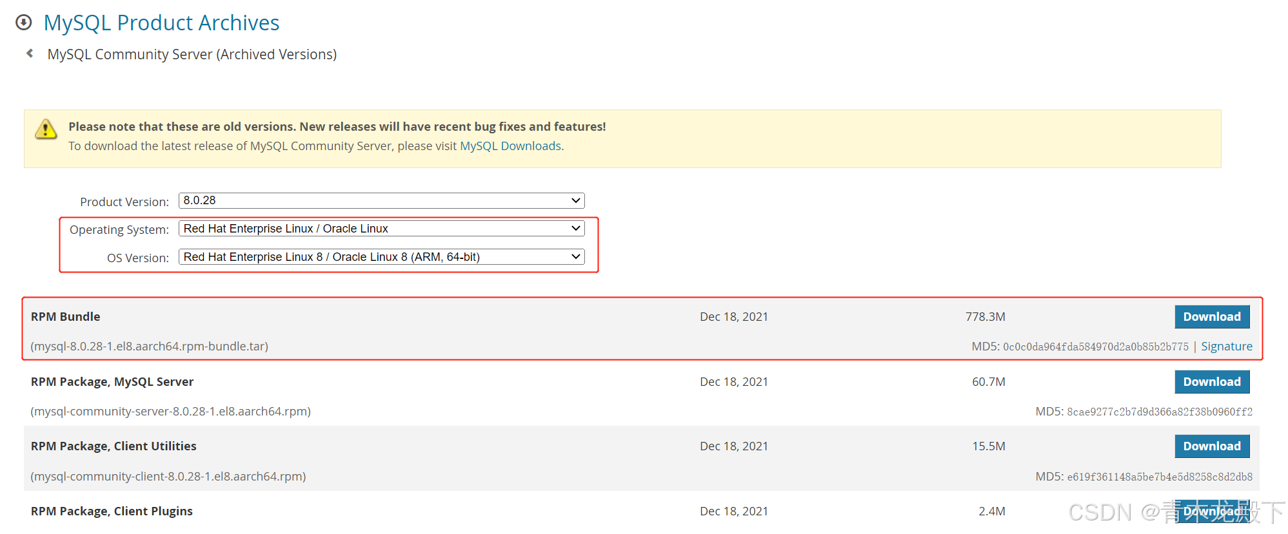Click MySQL Community Server (Archived Versions) text
This screenshot has width=1288, height=534.
click(x=192, y=54)
